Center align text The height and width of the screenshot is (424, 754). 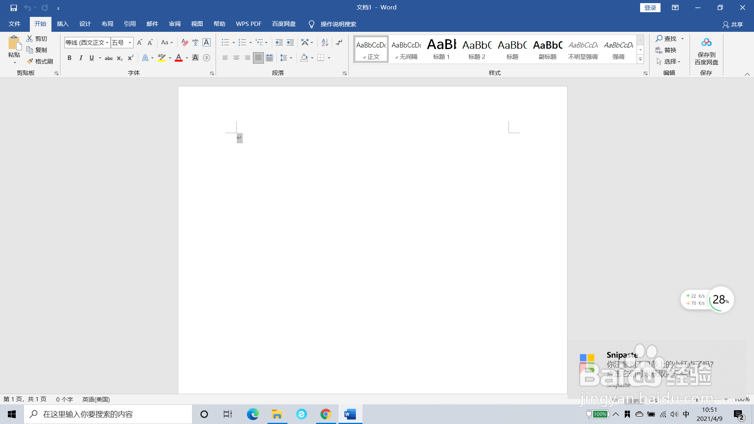coord(236,58)
